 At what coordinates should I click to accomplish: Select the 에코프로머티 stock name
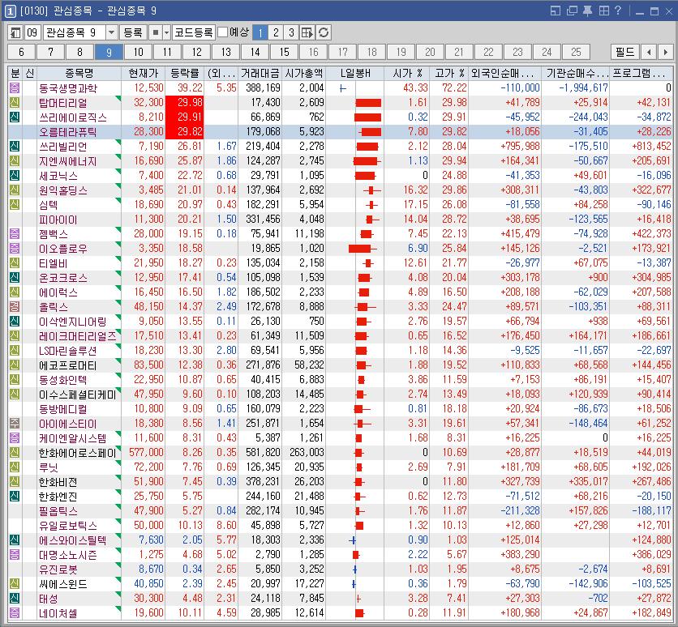(67, 365)
